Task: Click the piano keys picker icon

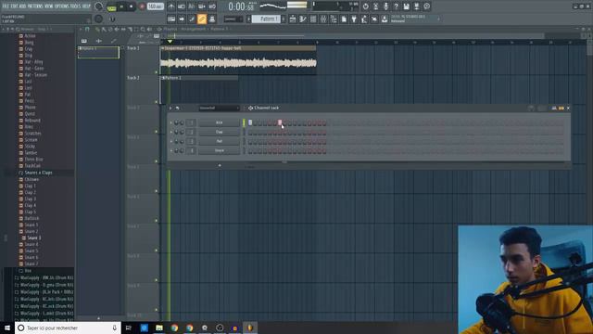Action: coord(84,41)
